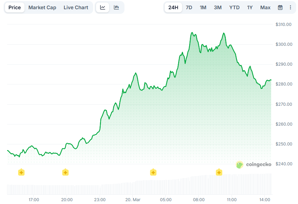
Task: Select the 24H time range
Action: [173, 7]
